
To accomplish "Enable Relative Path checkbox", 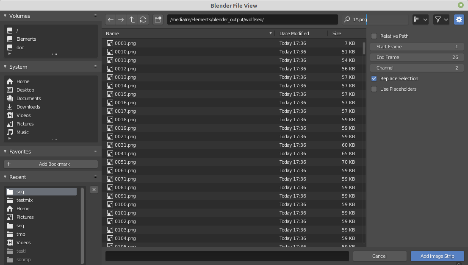I will click(x=374, y=36).
